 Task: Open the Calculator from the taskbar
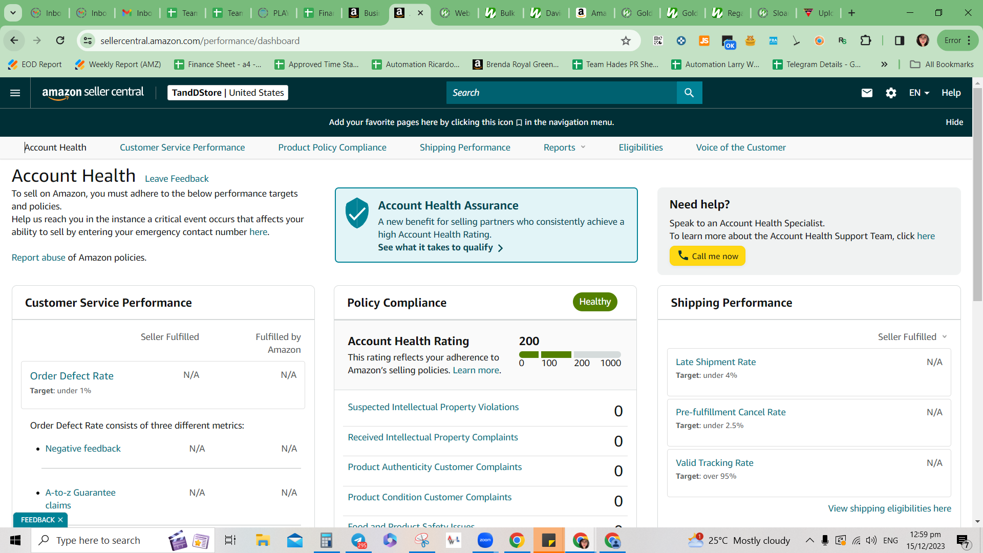tap(326, 540)
